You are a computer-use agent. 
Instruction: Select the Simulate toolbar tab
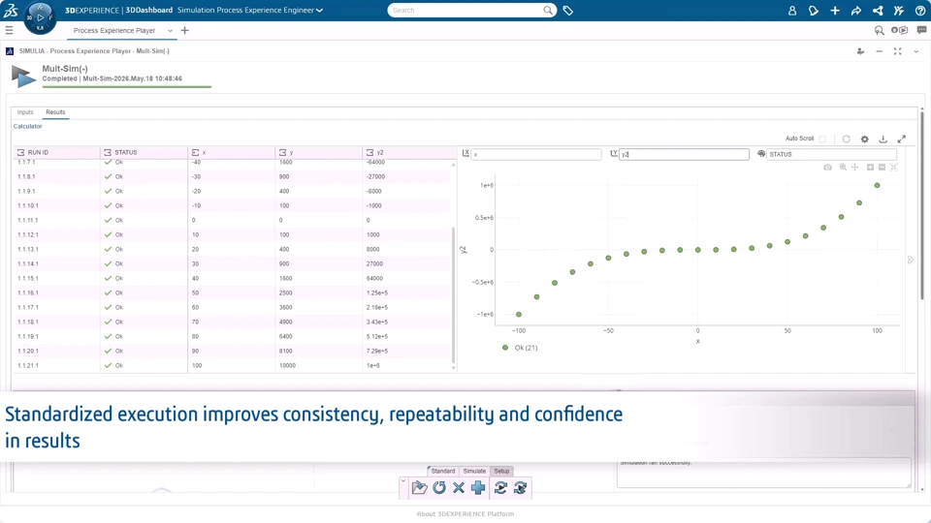[x=474, y=471]
